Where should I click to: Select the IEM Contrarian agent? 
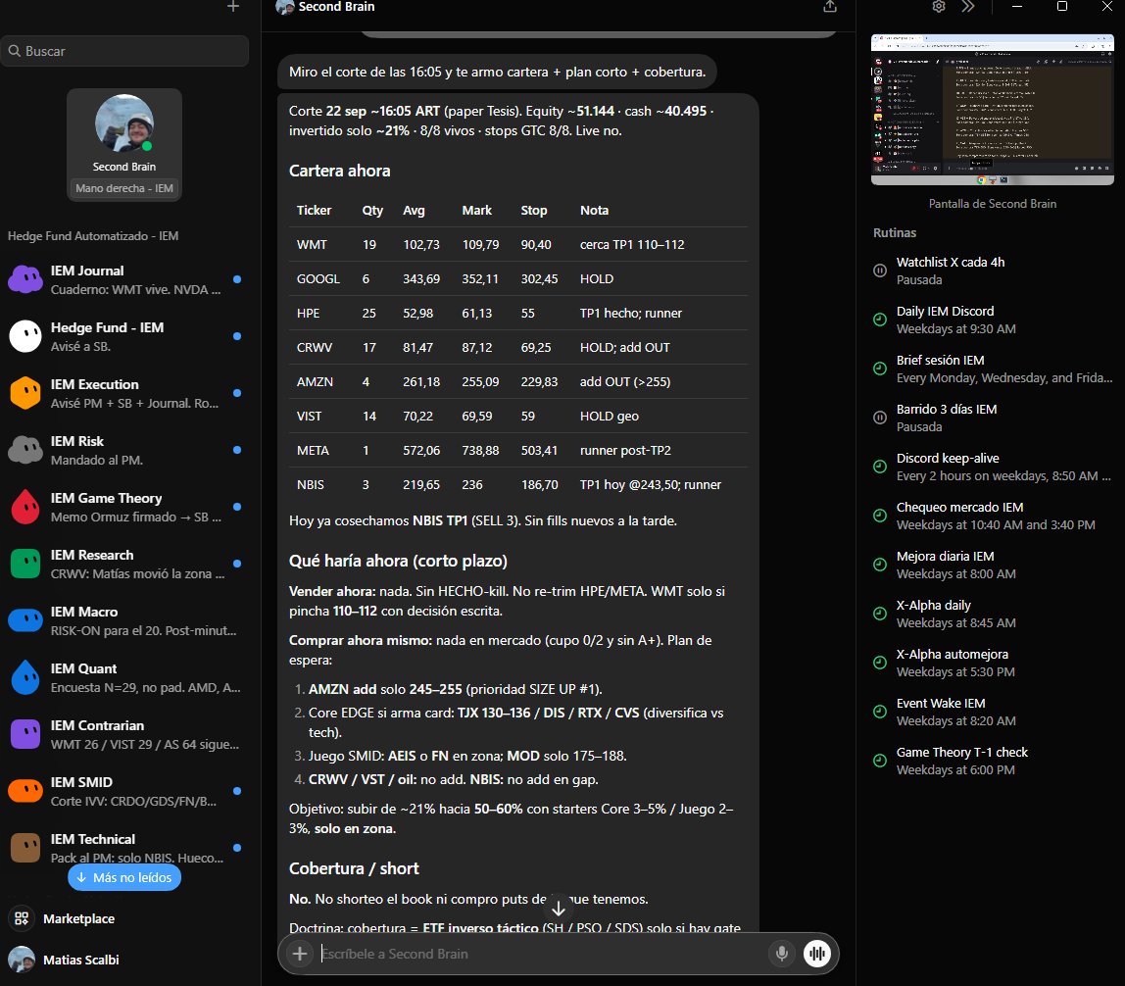124,734
